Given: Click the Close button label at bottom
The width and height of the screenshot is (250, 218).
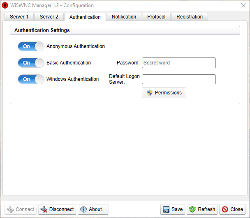Looking at the screenshot, I should point(236,209).
